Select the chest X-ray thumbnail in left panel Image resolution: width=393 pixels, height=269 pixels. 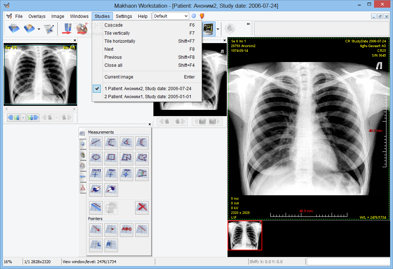(x=40, y=74)
